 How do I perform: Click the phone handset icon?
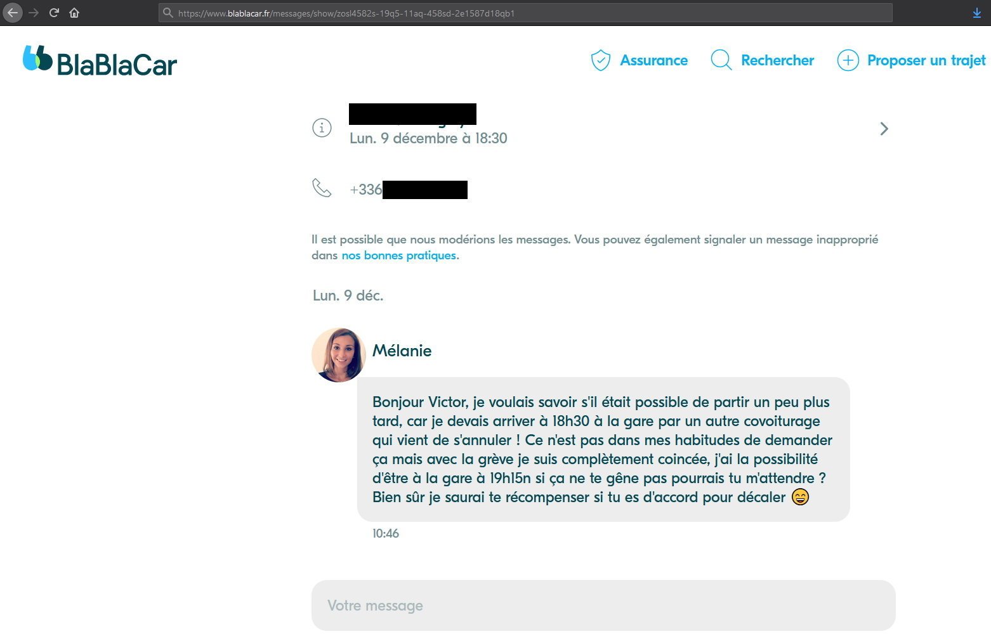click(322, 188)
